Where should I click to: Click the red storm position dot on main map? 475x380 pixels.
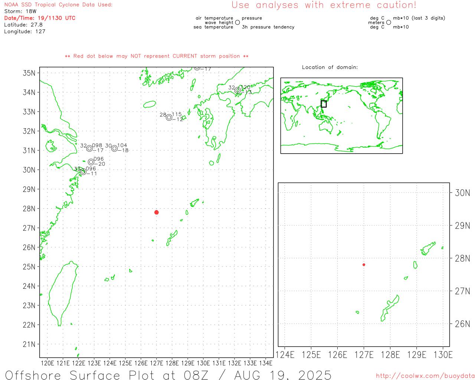157,212
